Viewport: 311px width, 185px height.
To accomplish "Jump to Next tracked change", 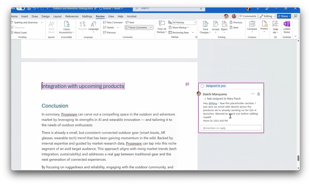I will click(x=234, y=28).
